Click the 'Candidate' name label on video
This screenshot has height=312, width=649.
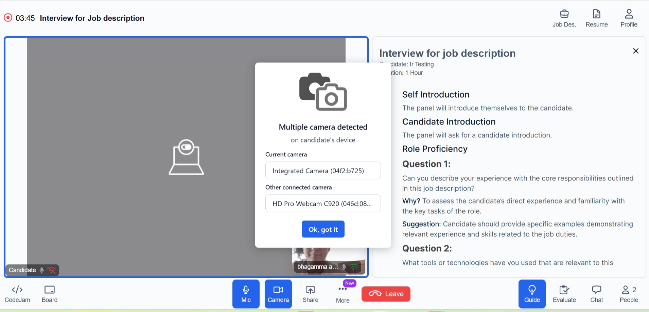click(x=22, y=270)
